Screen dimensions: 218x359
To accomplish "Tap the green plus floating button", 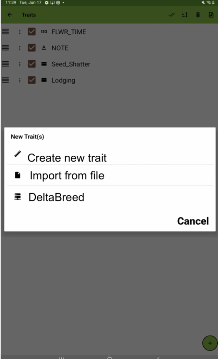I will [x=210, y=343].
